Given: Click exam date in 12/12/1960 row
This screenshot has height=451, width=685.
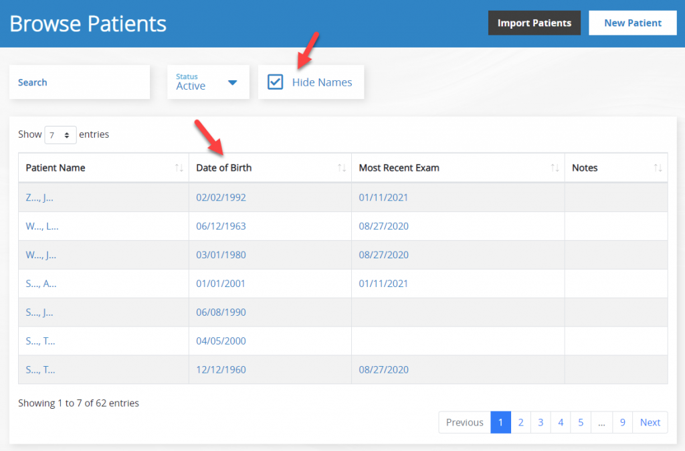Looking at the screenshot, I should [383, 370].
